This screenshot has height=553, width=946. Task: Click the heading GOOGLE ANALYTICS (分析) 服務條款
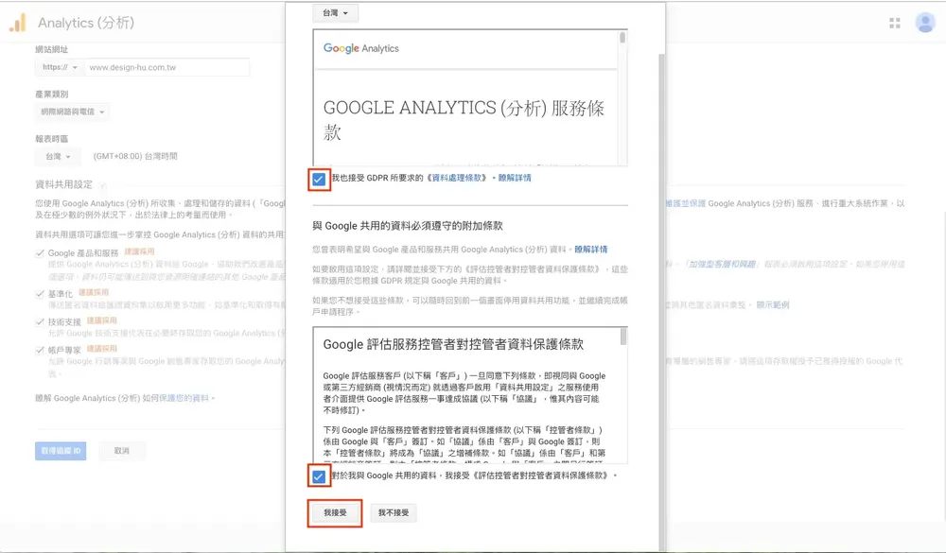click(x=464, y=119)
